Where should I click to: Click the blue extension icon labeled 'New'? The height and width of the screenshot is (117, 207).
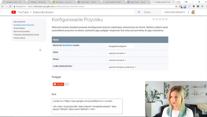coord(185,7)
